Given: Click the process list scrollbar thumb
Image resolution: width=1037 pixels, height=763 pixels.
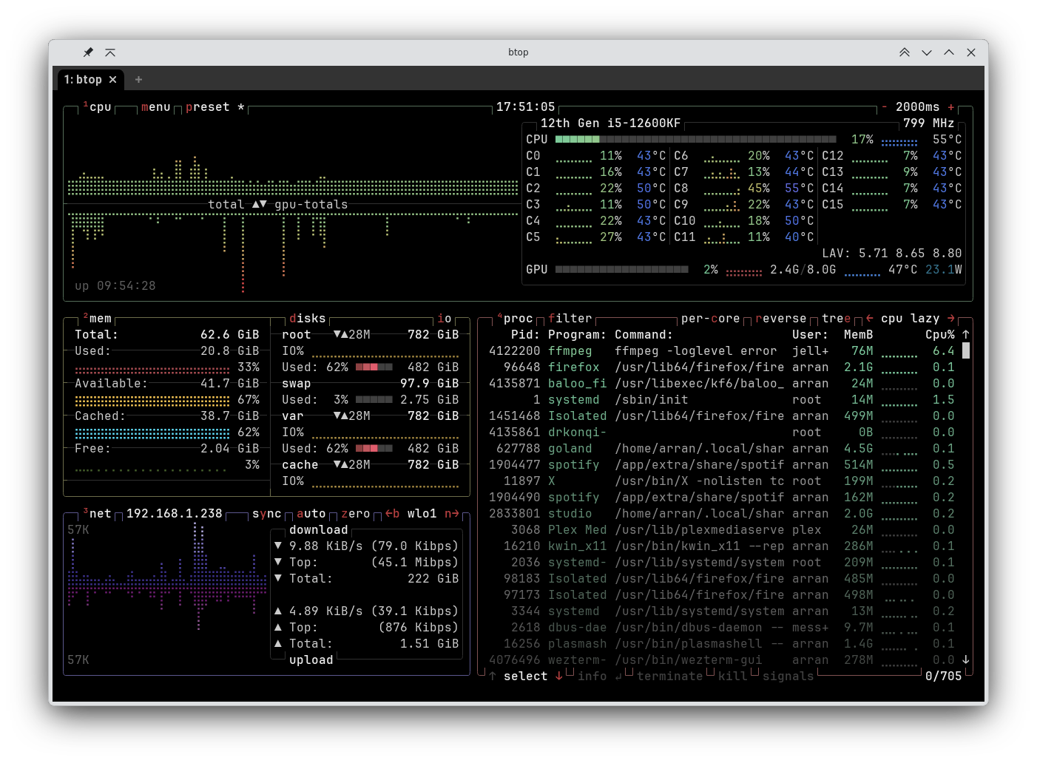Looking at the screenshot, I should 966,351.
